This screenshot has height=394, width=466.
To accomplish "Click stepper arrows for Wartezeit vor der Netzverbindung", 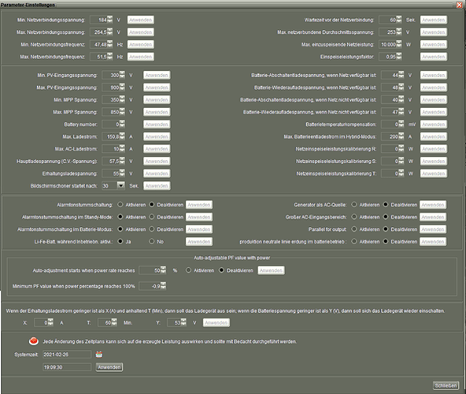I will point(399,20).
